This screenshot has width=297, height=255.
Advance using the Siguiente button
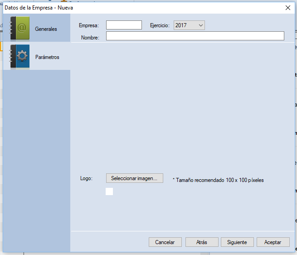tap(237, 242)
